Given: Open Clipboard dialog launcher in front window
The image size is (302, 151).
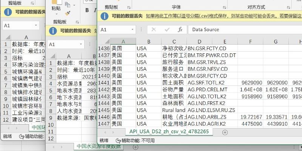Looking at the screenshot, I should [129, 8].
